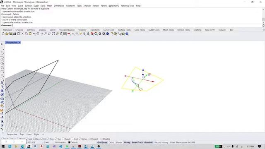The height and width of the screenshot is (149, 265).
Task: Switch to four viewports layout icon
Action: pos(65,34)
